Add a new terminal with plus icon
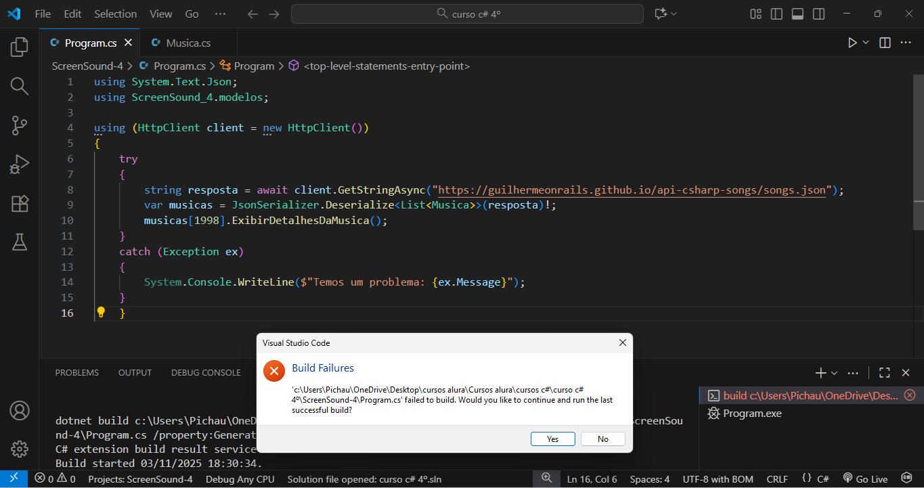The width and height of the screenshot is (924, 488). pyautogui.click(x=821, y=373)
